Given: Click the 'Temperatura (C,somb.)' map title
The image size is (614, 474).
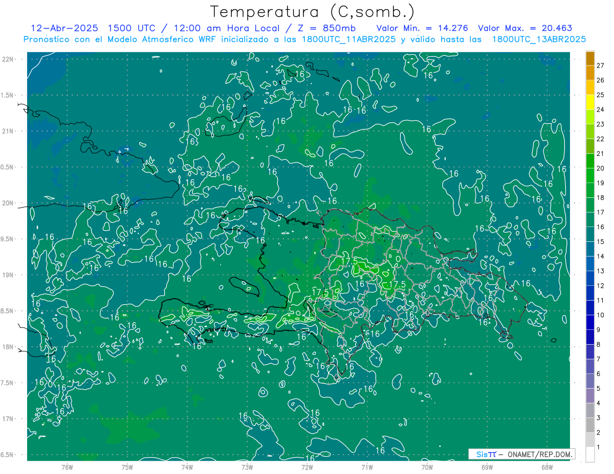Looking at the screenshot, I should click(313, 12).
